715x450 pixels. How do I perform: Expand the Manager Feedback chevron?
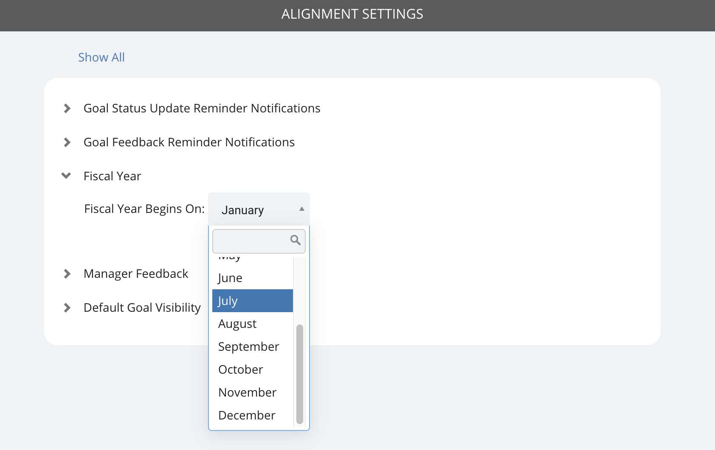click(x=67, y=274)
